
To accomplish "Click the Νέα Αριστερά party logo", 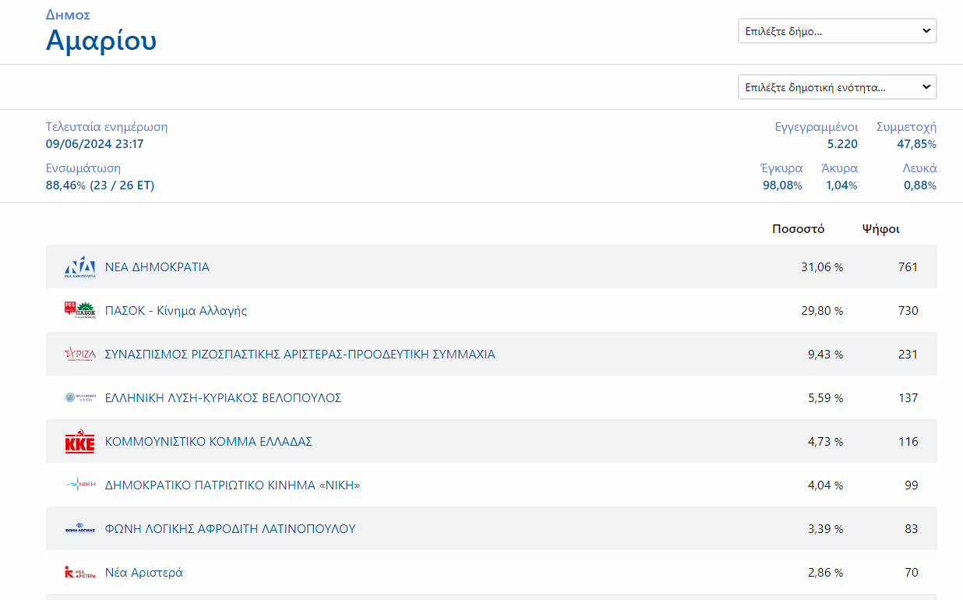I will (79, 573).
